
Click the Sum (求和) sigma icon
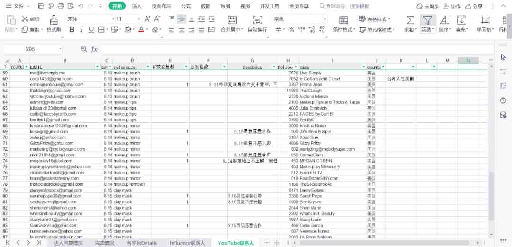(x=410, y=20)
